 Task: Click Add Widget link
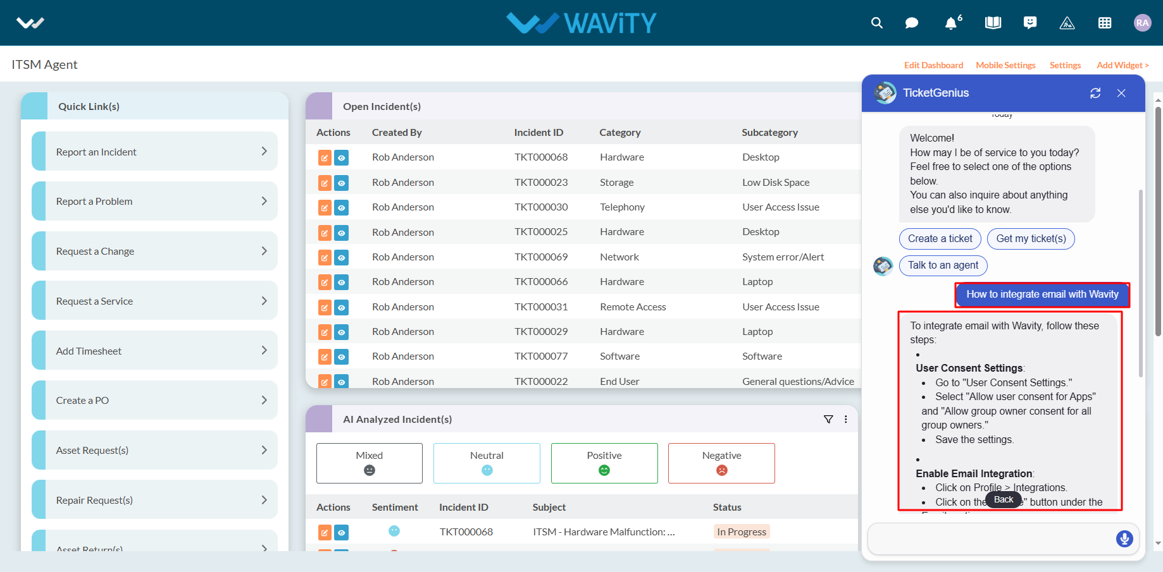pos(1123,65)
